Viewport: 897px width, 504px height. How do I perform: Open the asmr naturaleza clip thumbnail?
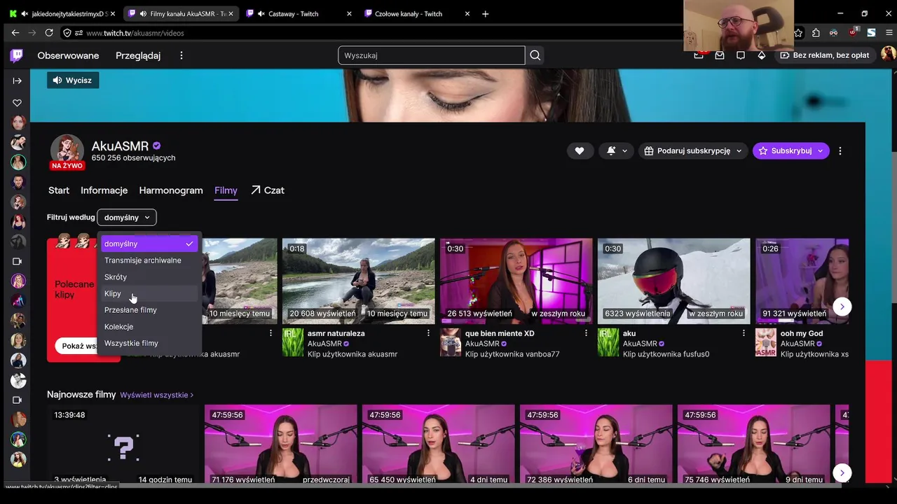[x=359, y=281]
